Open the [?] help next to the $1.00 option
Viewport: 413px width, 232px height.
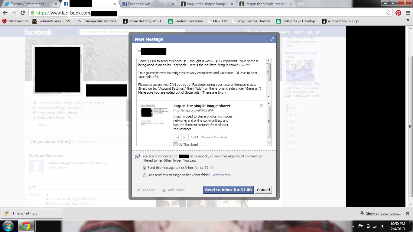tap(212, 168)
